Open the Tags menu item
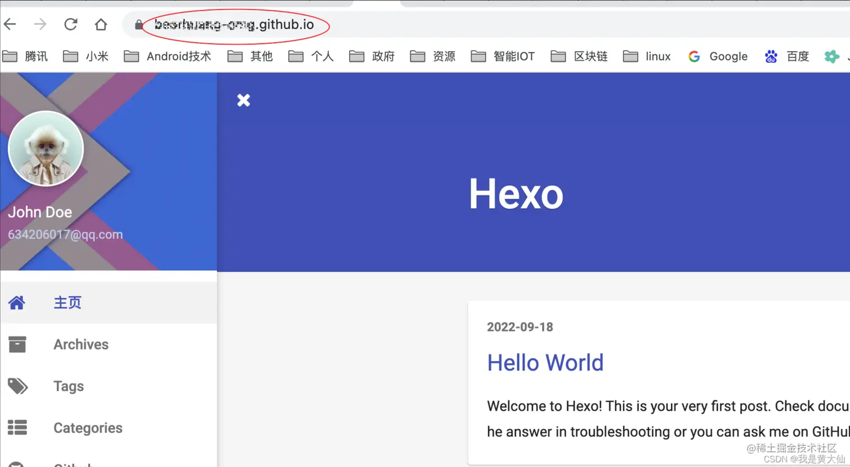Screen dimensions: 850x467 pos(108,386)
